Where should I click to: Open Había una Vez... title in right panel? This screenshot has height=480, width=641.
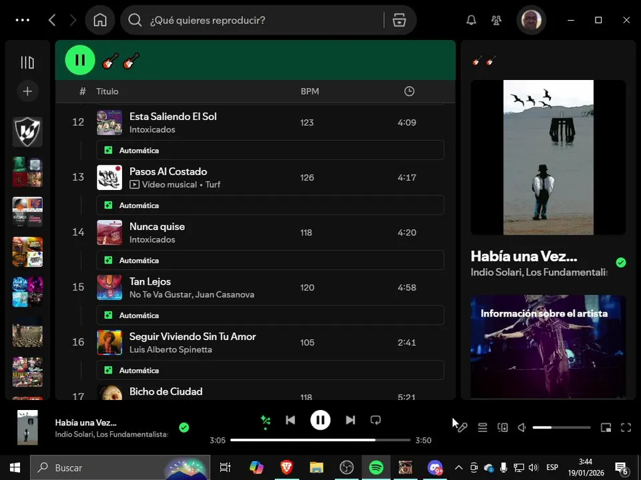pyautogui.click(x=523, y=256)
